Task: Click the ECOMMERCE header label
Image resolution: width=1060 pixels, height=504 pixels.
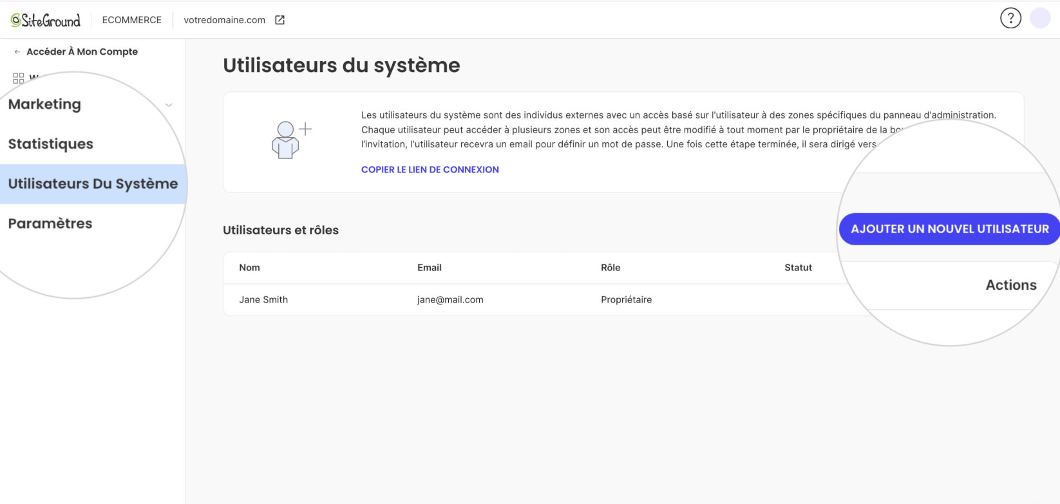Action: [x=132, y=20]
